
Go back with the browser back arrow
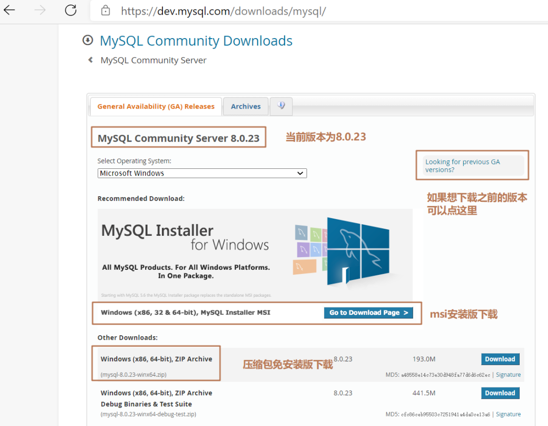(10, 10)
